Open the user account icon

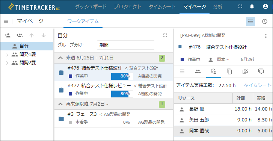click(265, 7)
